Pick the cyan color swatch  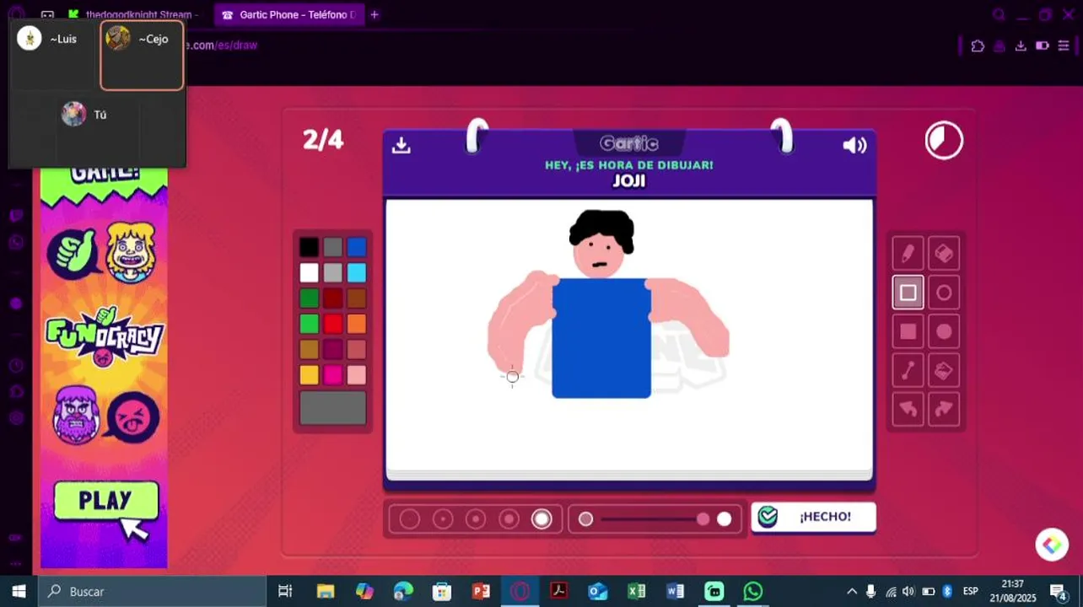point(357,272)
